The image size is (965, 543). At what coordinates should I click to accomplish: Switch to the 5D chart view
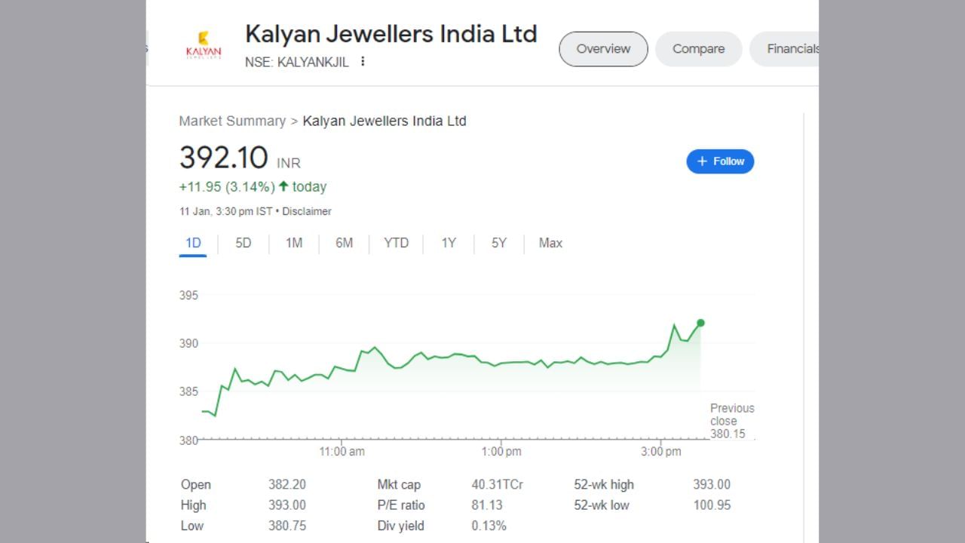click(x=243, y=243)
